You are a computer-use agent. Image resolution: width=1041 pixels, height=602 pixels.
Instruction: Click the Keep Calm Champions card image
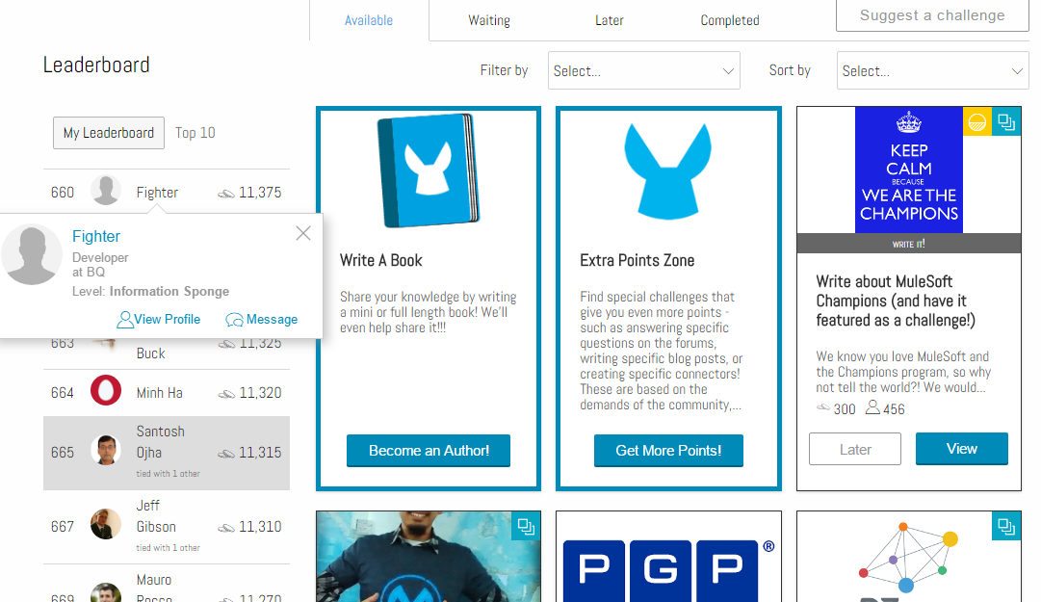909,170
